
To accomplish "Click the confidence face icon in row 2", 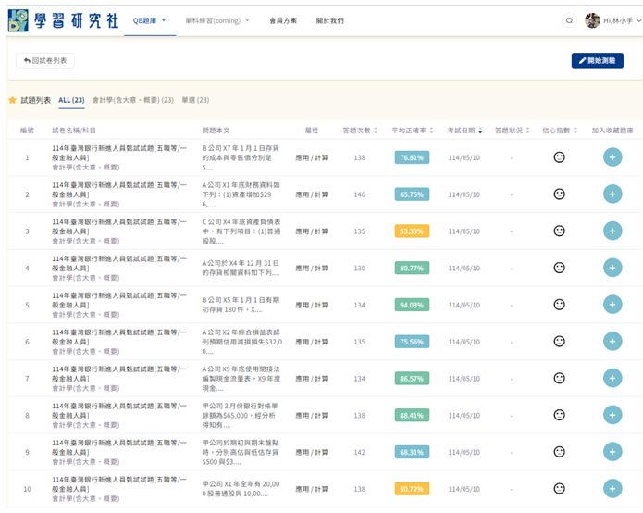I will point(559,194).
